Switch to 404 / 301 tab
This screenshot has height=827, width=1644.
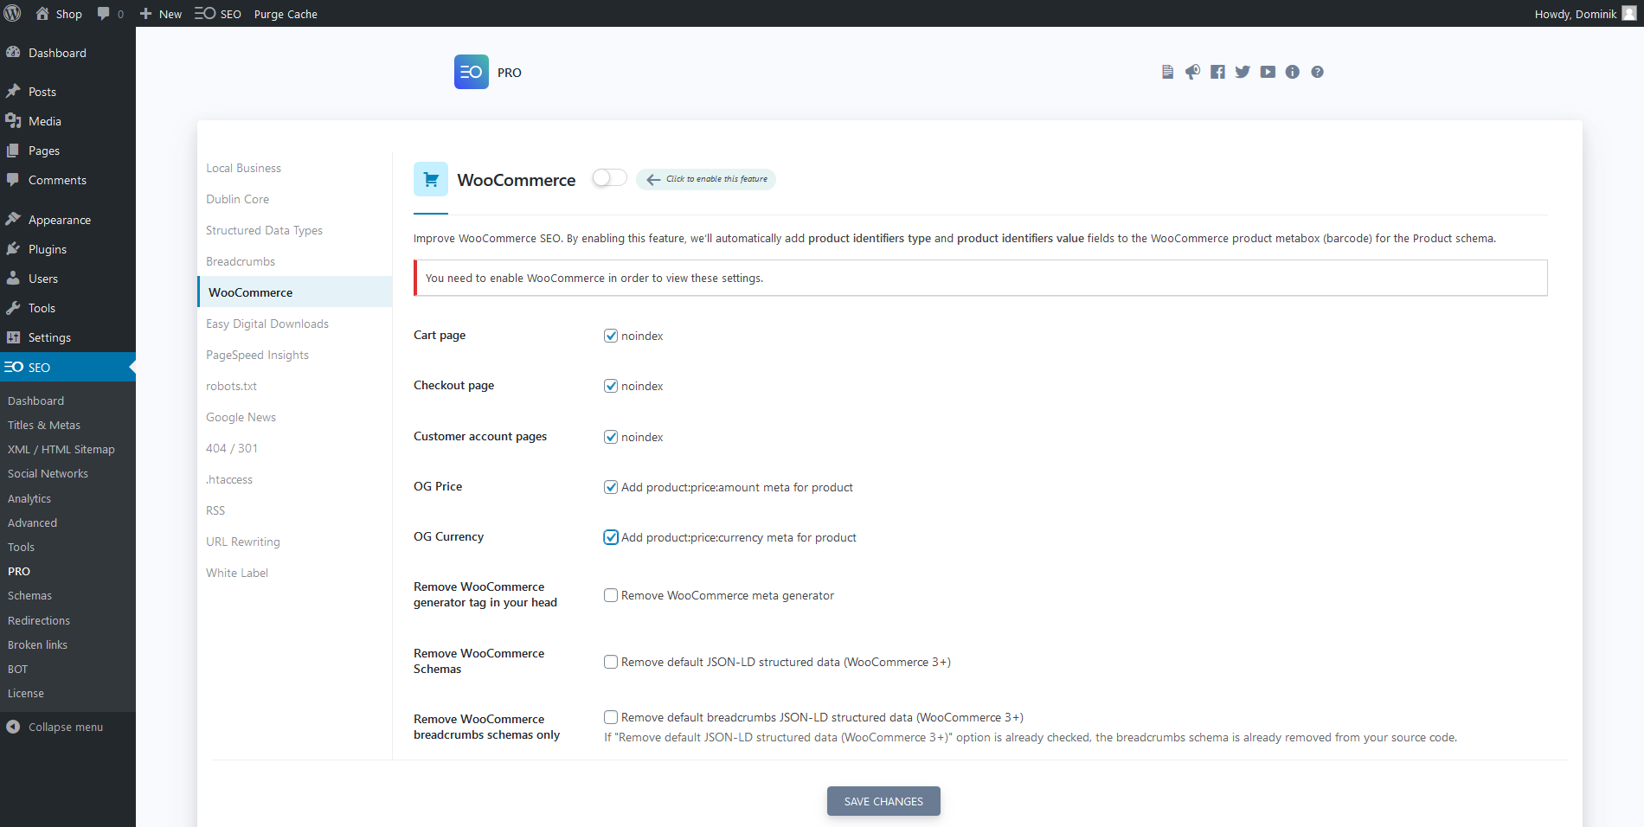294,448
